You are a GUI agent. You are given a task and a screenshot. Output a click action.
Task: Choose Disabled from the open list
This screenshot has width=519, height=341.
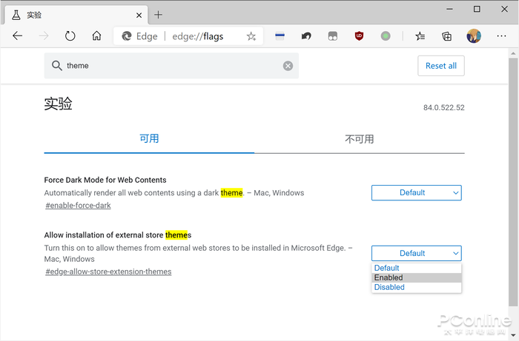[x=417, y=287]
